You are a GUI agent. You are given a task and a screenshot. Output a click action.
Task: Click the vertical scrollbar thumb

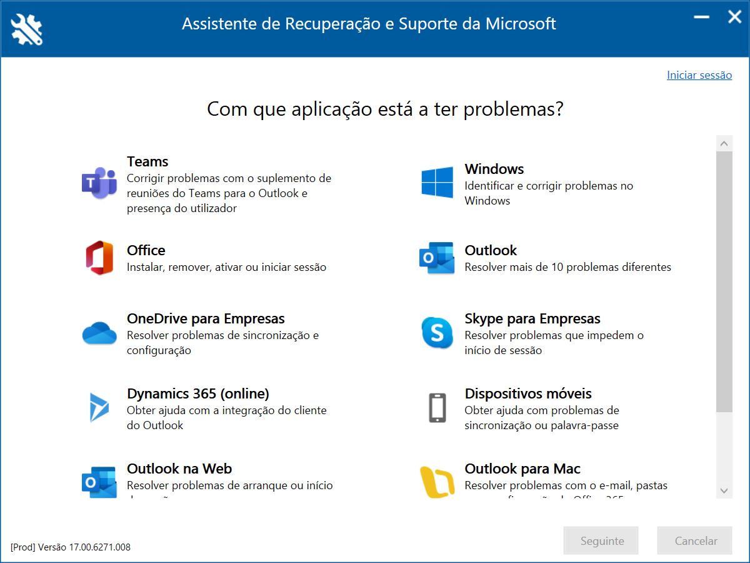724,281
